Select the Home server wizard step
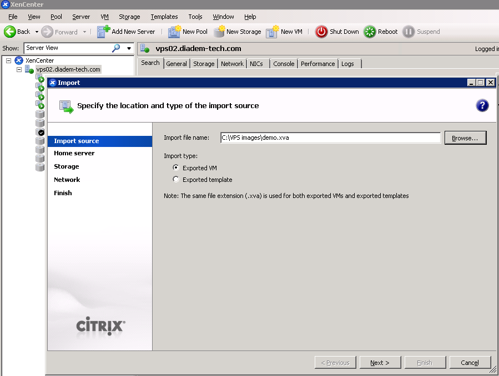Screen dimensions: 499x376 tap(74, 153)
